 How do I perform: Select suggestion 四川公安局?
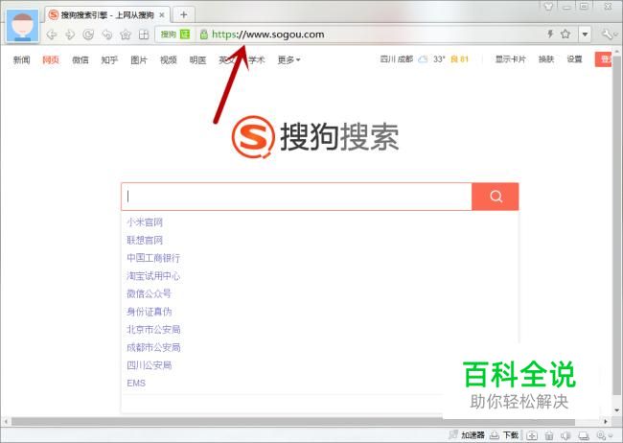(x=149, y=365)
